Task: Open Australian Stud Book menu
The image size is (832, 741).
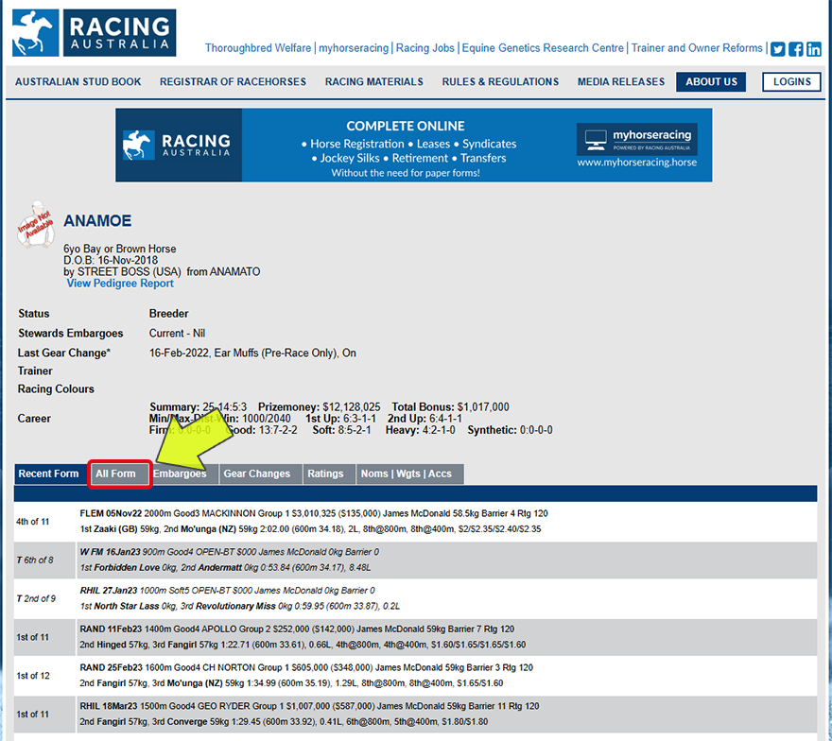Action: [x=78, y=82]
